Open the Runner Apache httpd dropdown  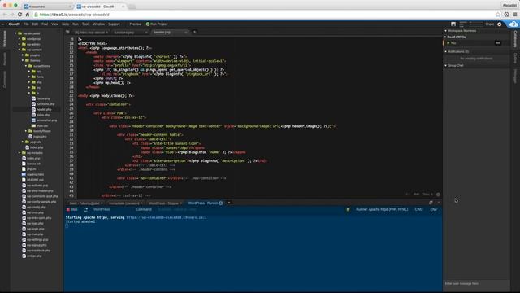(382, 210)
